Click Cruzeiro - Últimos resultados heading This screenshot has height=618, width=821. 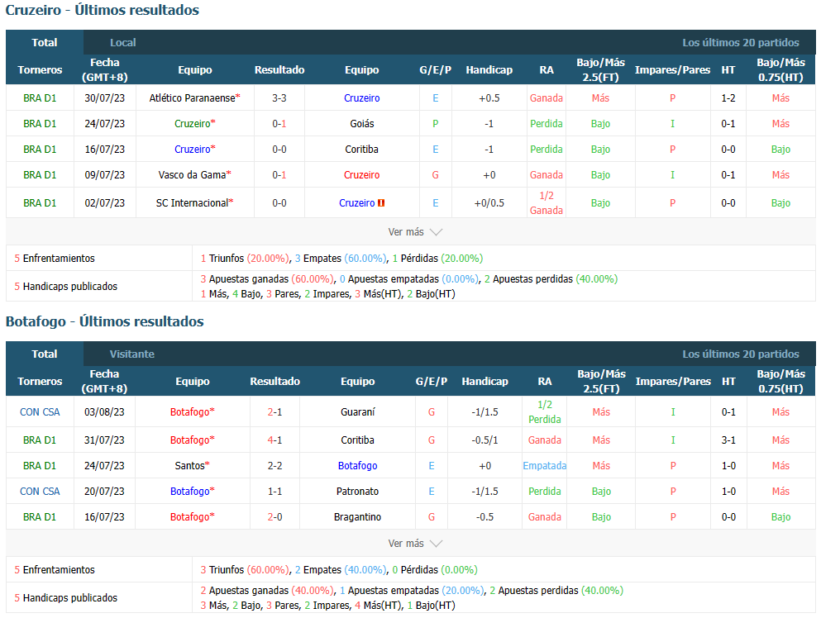click(x=102, y=10)
